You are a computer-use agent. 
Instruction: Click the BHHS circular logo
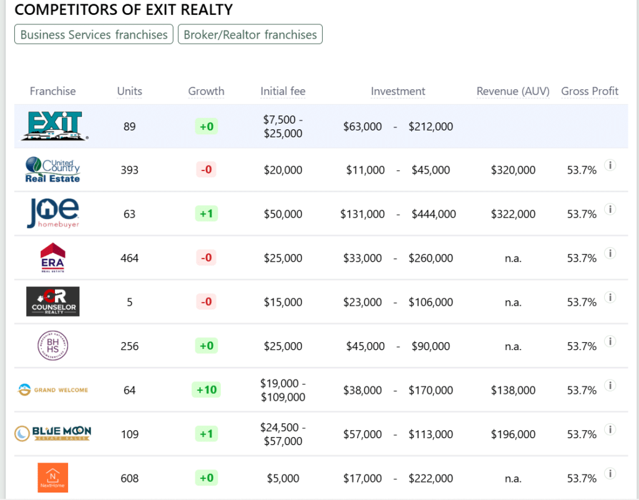click(53, 346)
